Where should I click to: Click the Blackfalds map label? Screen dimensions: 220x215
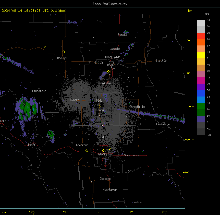[x=113, y=57]
